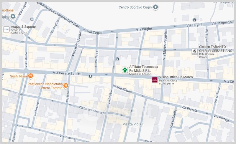The height and width of the screenshot is (144, 236).
Task: Open the Sushi Niwa restaurant icon
Action: pyautogui.click(x=31, y=76)
